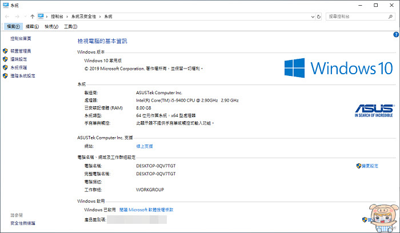The image size is (400, 233).
Task: Click the Back navigation arrow
Action: (7, 17)
